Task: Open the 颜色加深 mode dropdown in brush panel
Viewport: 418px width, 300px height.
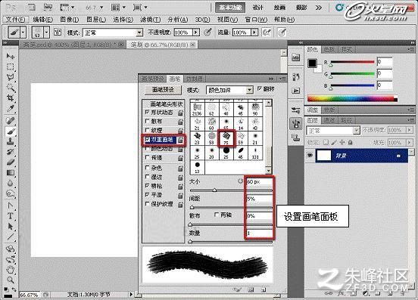Action: point(229,90)
